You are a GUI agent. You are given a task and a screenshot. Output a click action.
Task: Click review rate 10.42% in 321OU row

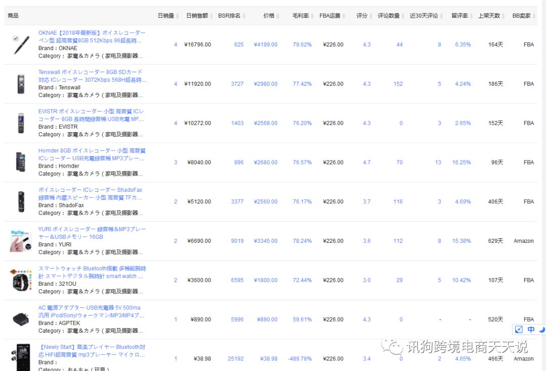pos(462,280)
